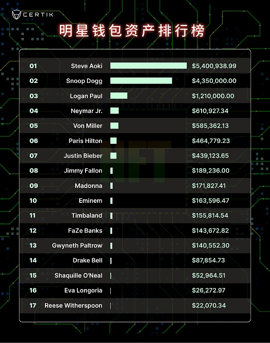This screenshot has height=343, width=270.
Task: Select the Reese Witherspoon name
Action: coord(73,306)
